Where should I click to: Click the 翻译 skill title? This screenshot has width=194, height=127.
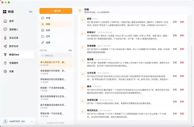(89, 86)
